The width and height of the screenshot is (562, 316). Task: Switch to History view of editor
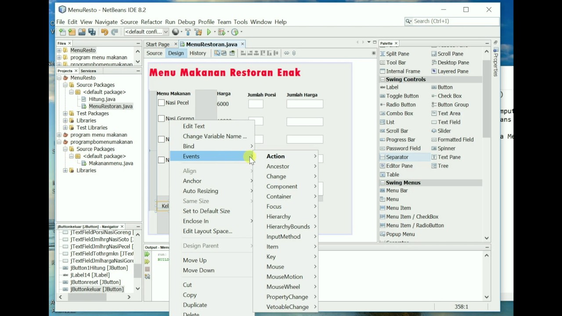pyautogui.click(x=198, y=53)
